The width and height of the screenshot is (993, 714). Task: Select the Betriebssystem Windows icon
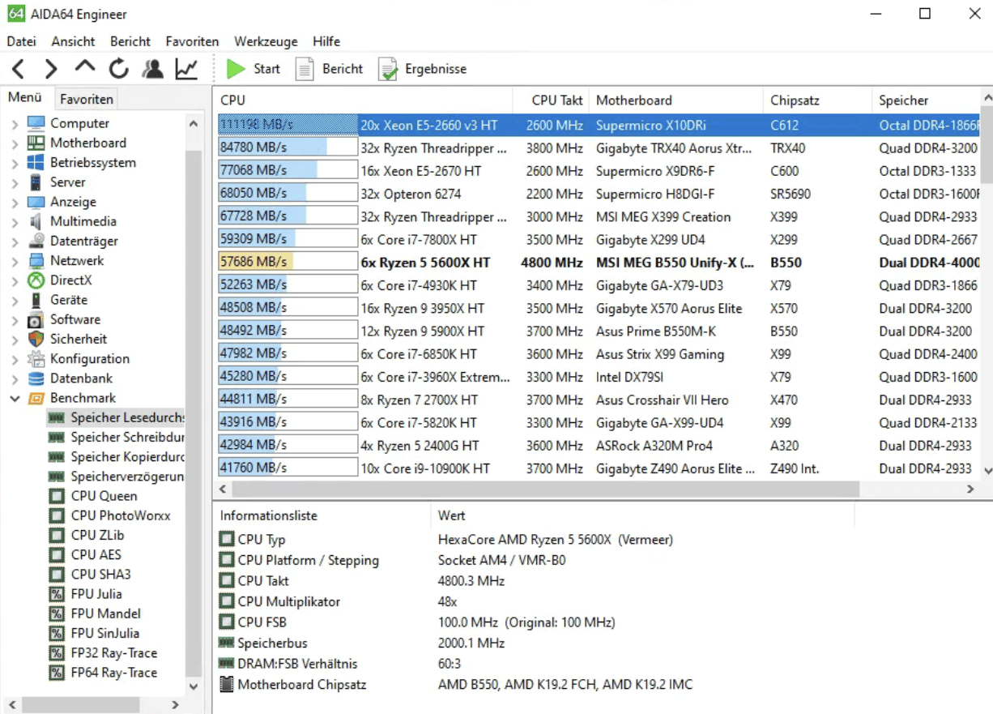[36, 162]
